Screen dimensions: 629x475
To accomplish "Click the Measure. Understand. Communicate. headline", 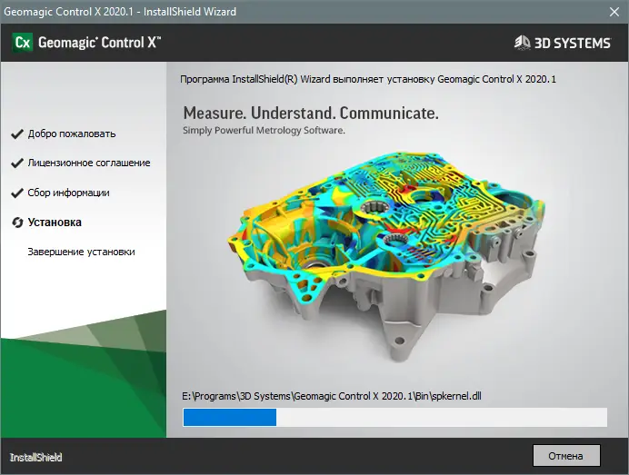I will [311, 113].
